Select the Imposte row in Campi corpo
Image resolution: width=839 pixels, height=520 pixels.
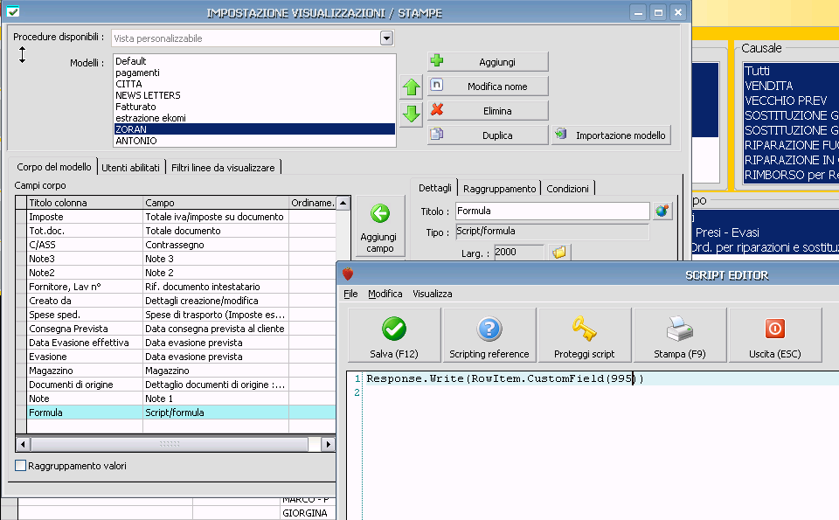pos(182,217)
